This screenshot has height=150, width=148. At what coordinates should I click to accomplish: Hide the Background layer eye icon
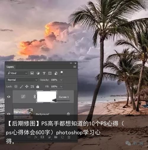9,114
